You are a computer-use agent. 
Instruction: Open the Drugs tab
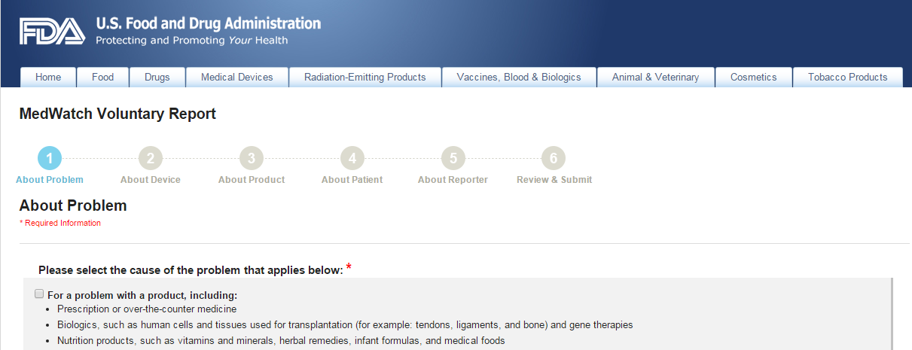pyautogui.click(x=157, y=77)
